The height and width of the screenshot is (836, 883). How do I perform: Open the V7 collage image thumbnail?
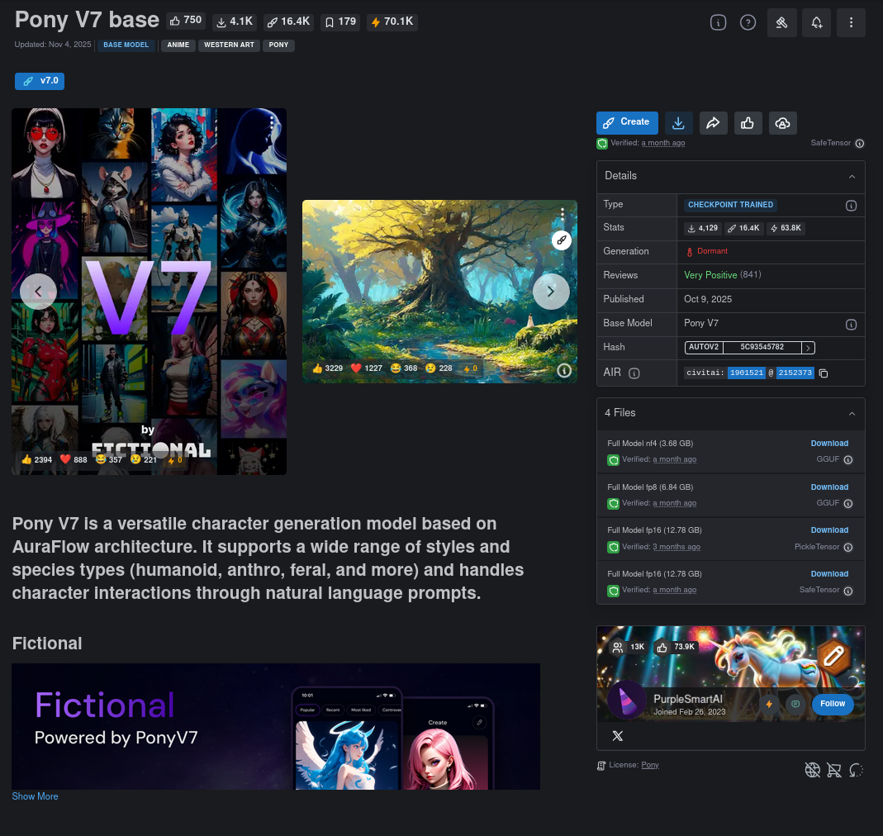pyautogui.click(x=150, y=292)
